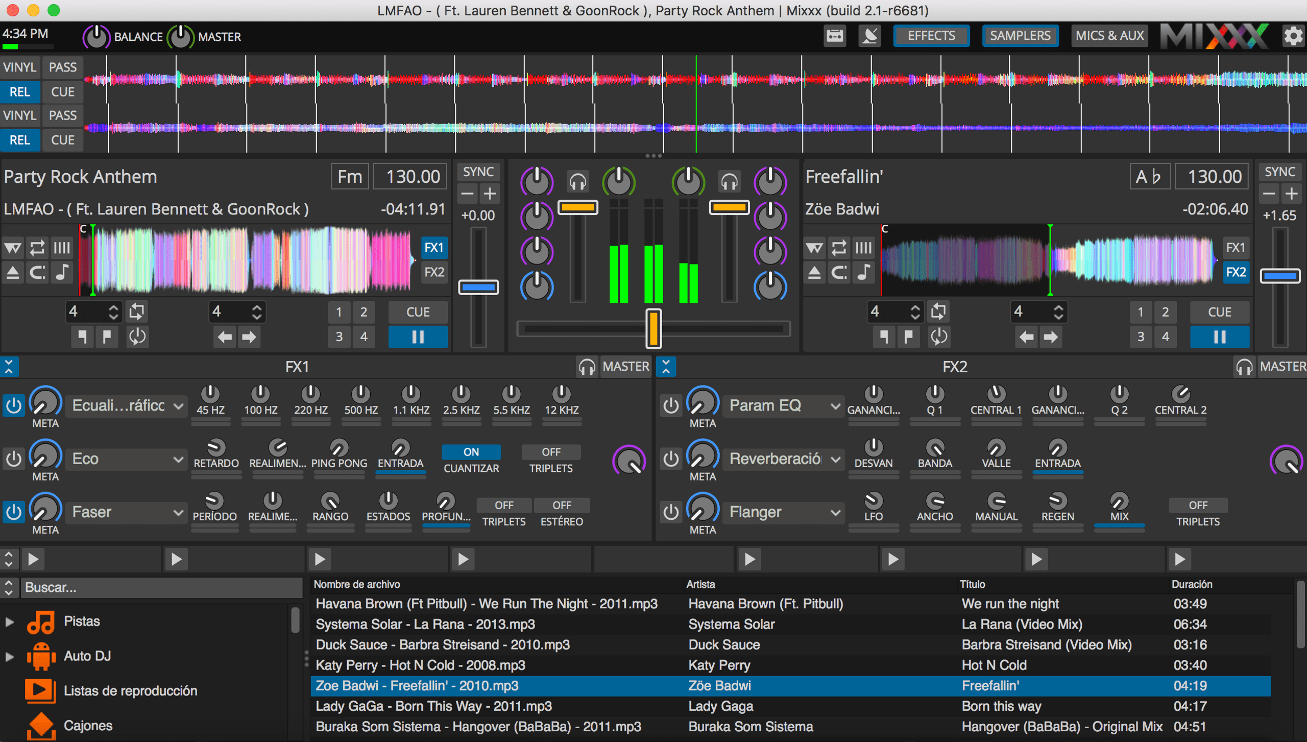The width and height of the screenshot is (1307, 742).
Task: Switch REL mode on first vinyl row
Action: (x=20, y=92)
